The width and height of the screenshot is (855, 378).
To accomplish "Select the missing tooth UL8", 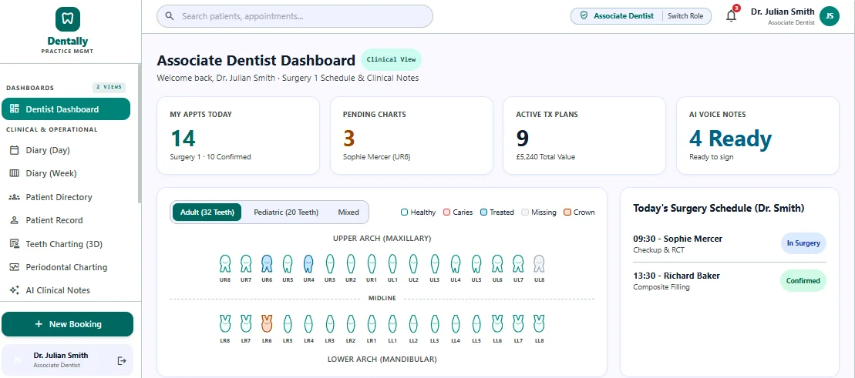I will (x=539, y=263).
